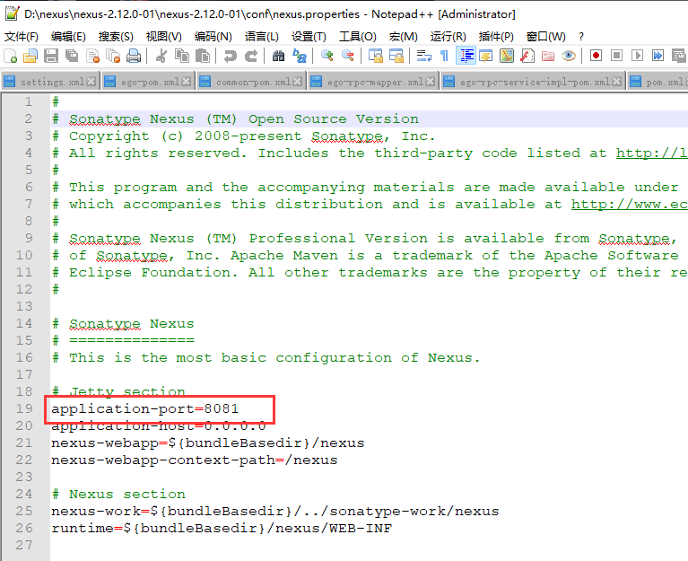
Task: Open file with folder toolbar icon
Action: (x=30, y=56)
